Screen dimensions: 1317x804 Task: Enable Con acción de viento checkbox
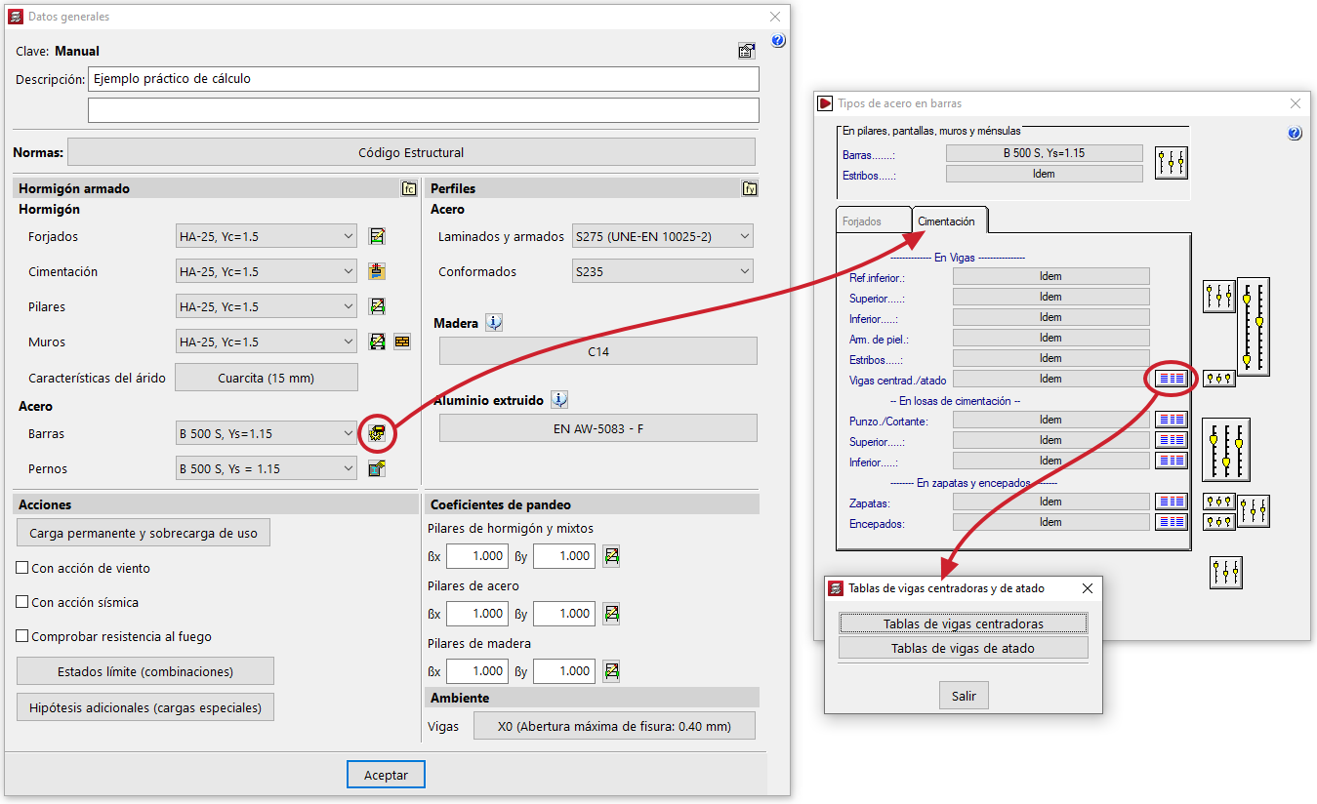coord(22,568)
